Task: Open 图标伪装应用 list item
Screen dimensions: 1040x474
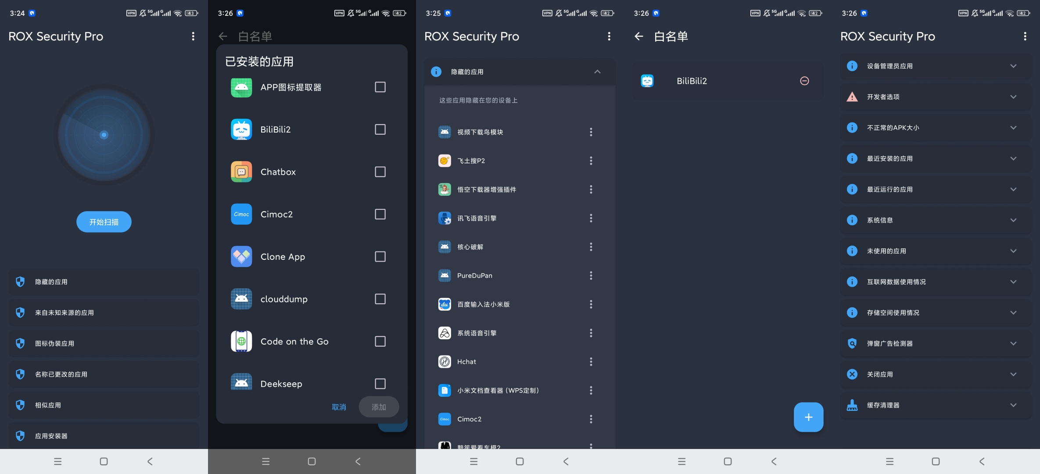Action: click(x=104, y=343)
